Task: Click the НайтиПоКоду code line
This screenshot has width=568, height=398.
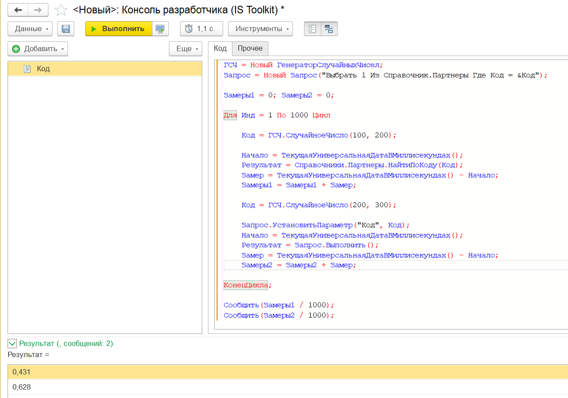Action: pyautogui.click(x=352, y=165)
